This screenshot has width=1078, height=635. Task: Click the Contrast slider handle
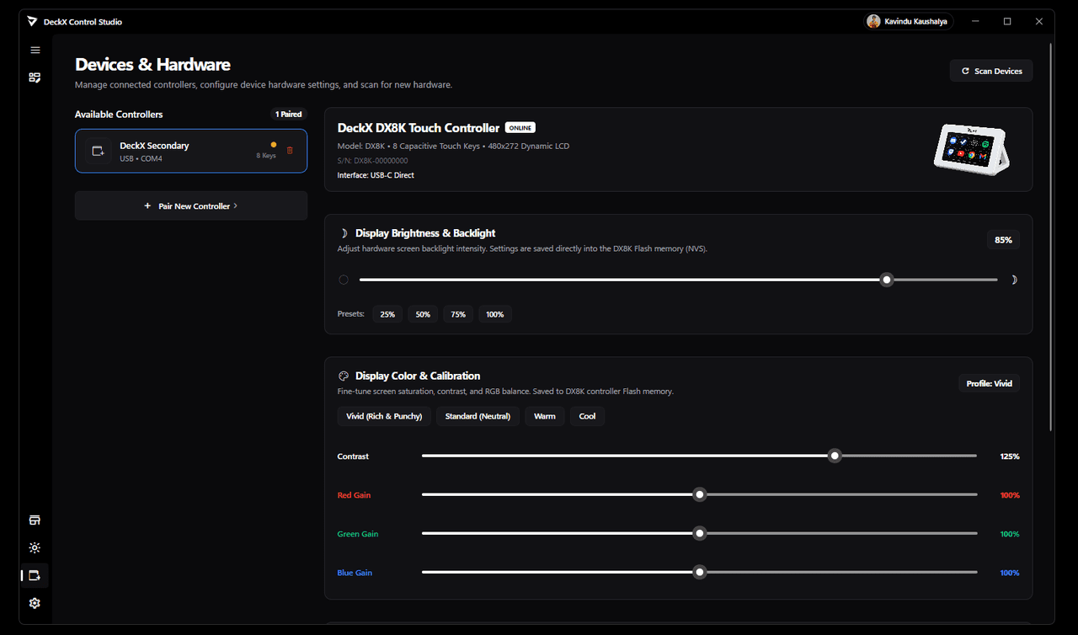coord(835,456)
